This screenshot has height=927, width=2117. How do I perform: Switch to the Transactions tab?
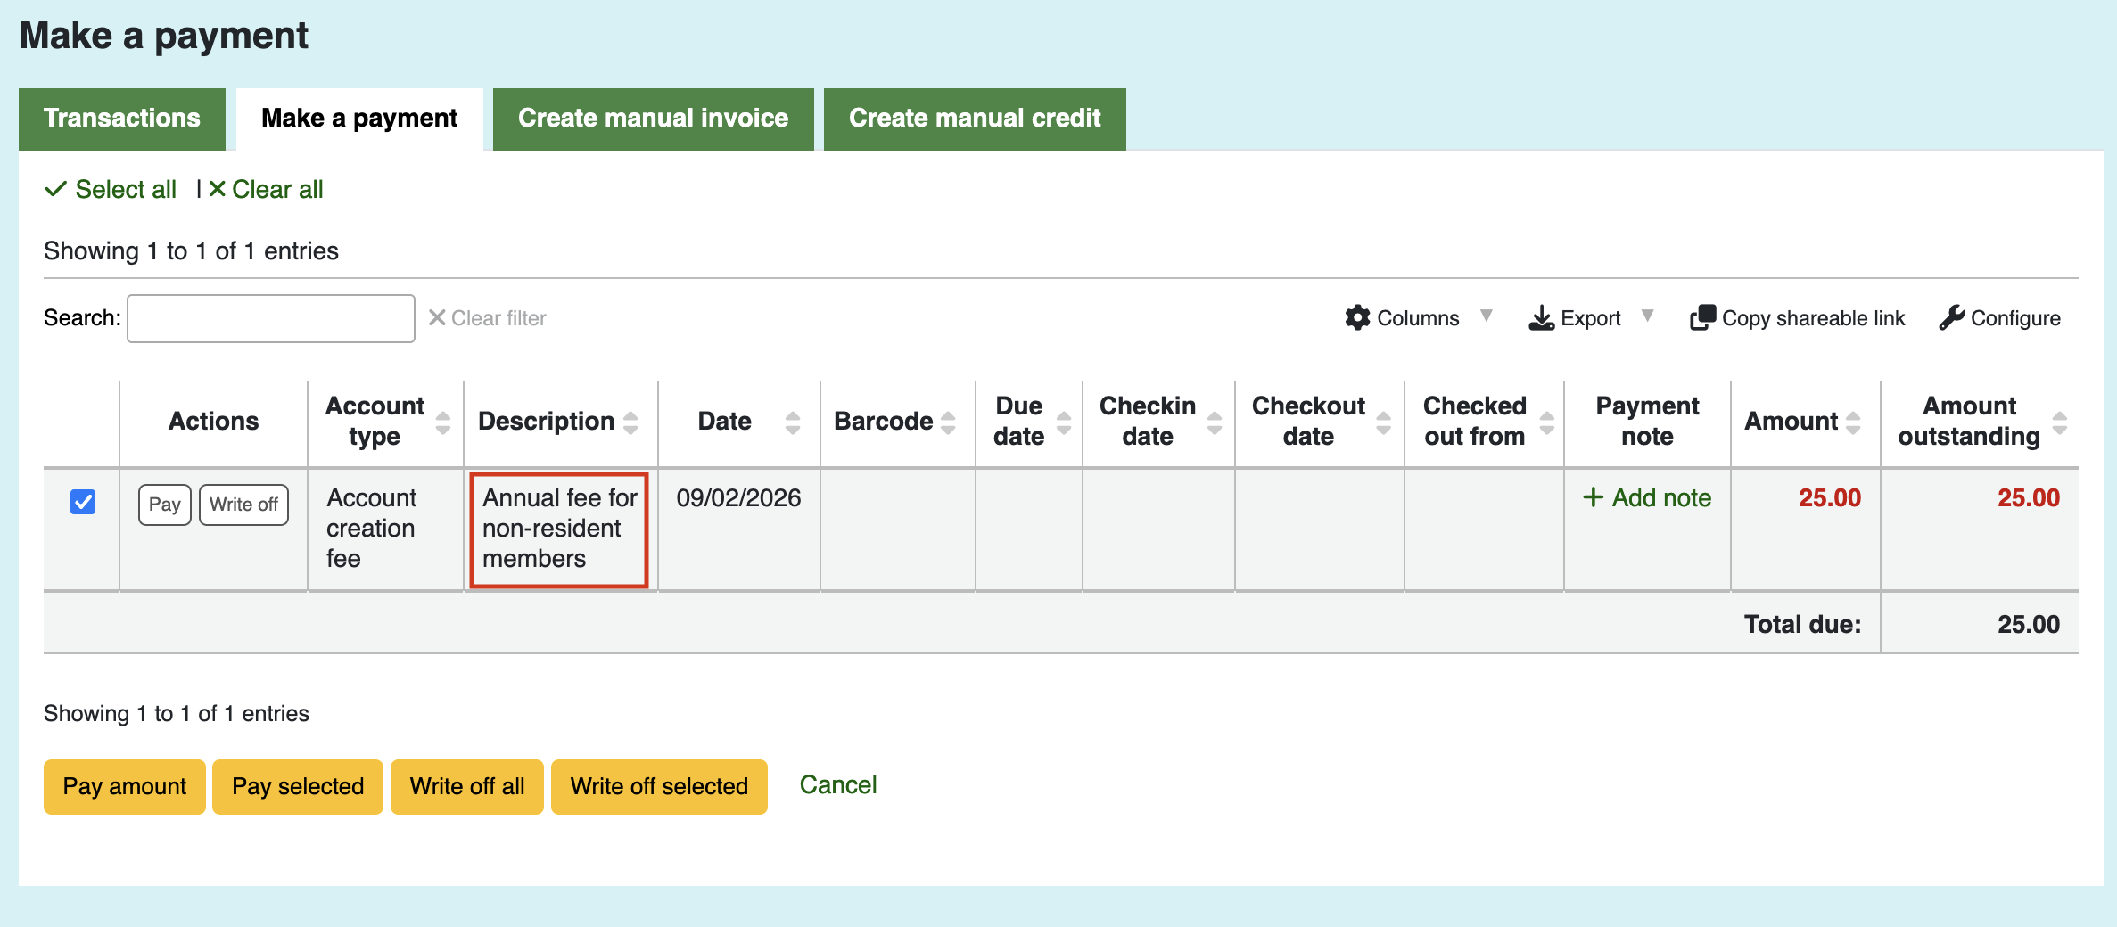(x=122, y=119)
